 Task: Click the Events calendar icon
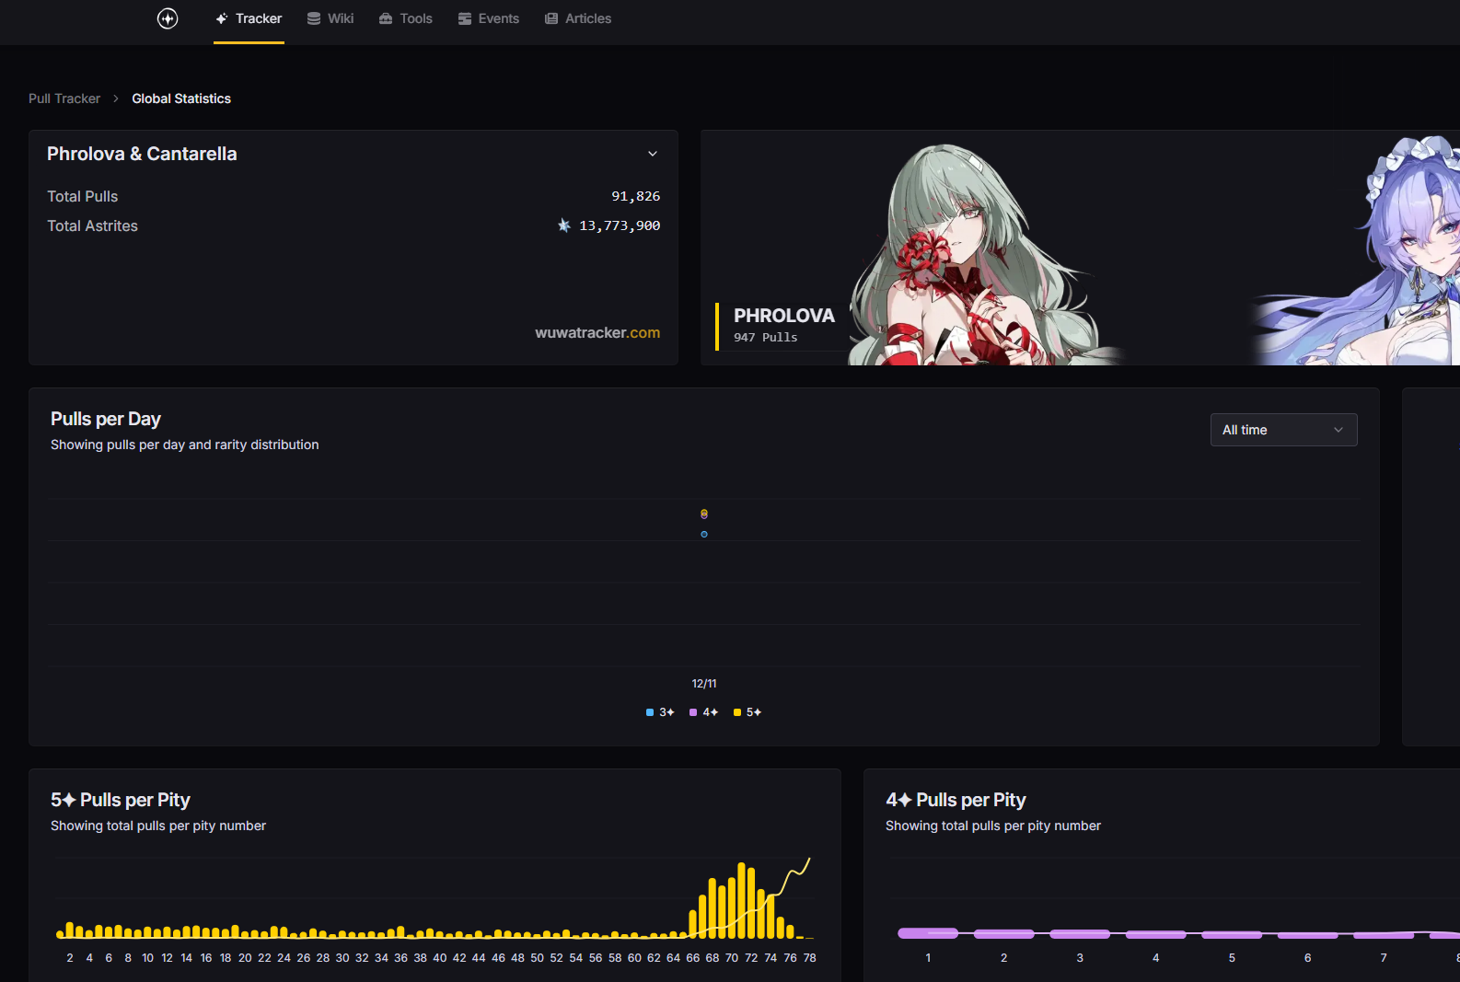(x=465, y=18)
